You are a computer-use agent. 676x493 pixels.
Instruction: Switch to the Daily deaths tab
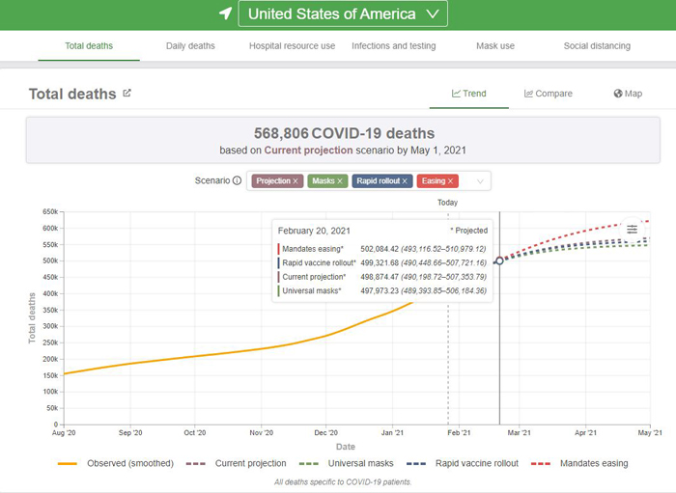[190, 46]
